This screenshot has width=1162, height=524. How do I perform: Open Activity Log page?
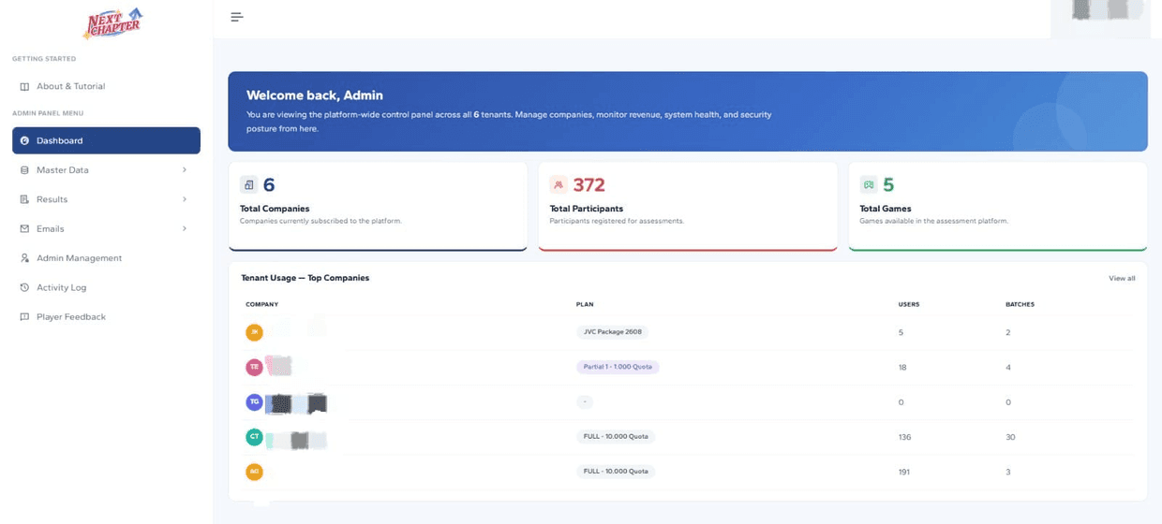click(x=106, y=287)
